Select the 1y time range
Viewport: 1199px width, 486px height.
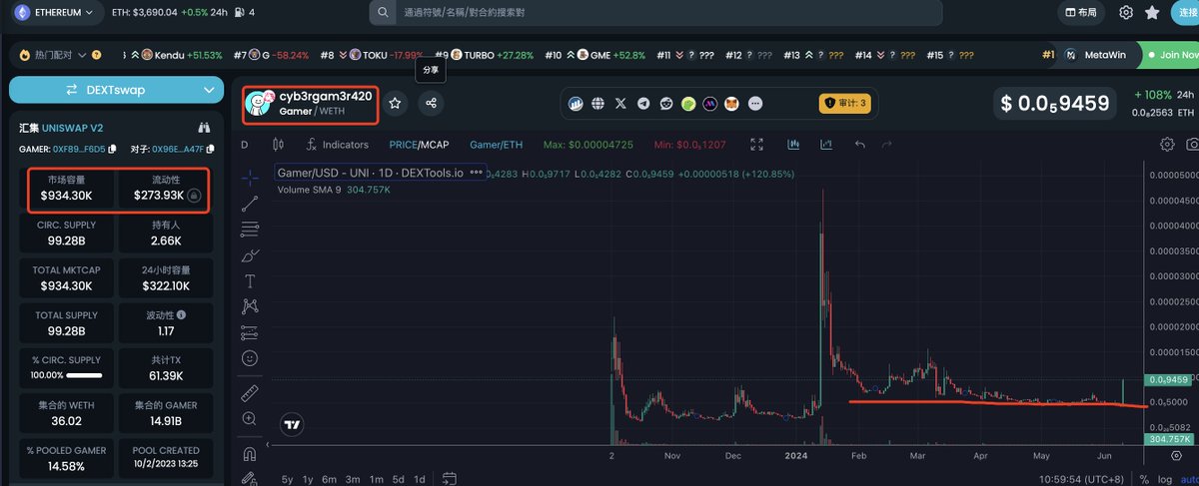coord(307,479)
